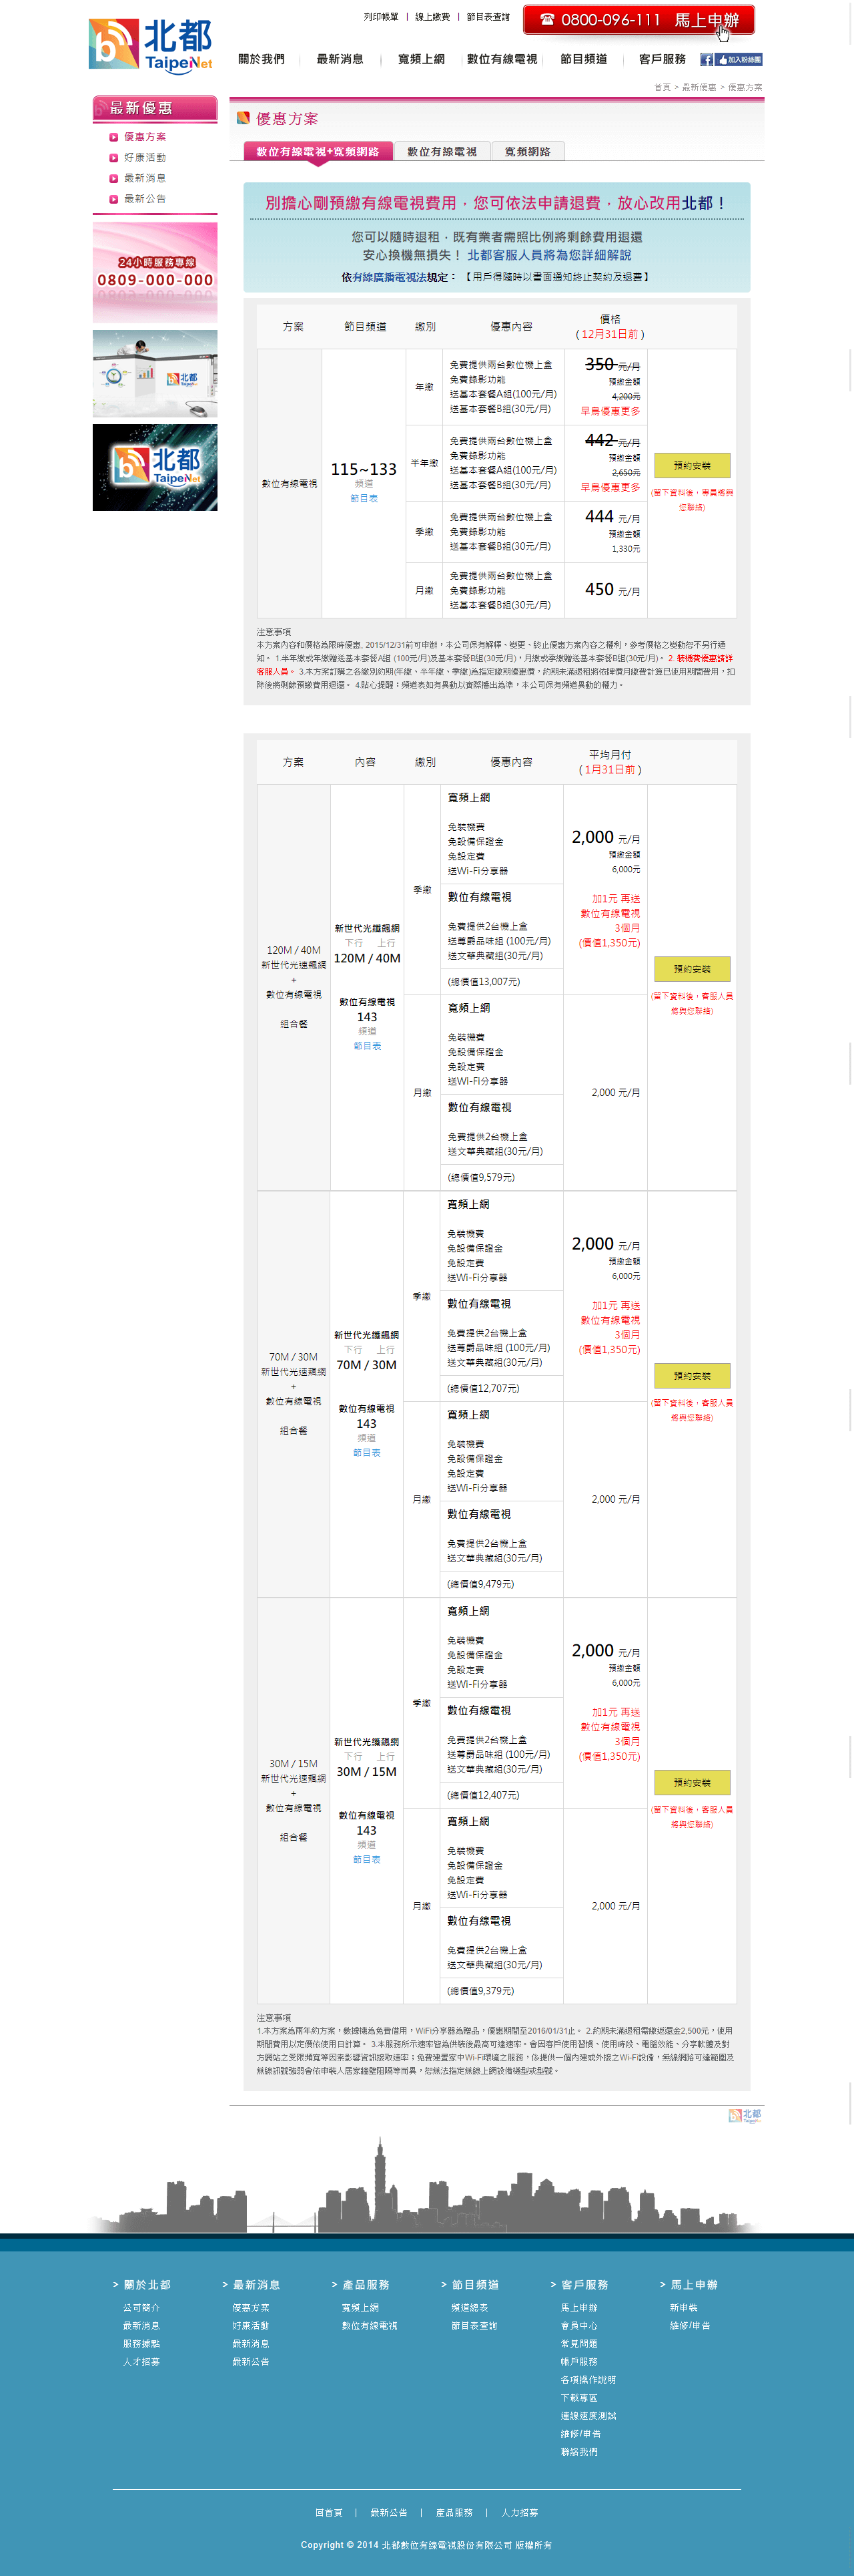Open the 列印帳單 link at the top
The height and width of the screenshot is (2576, 854).
click(380, 17)
